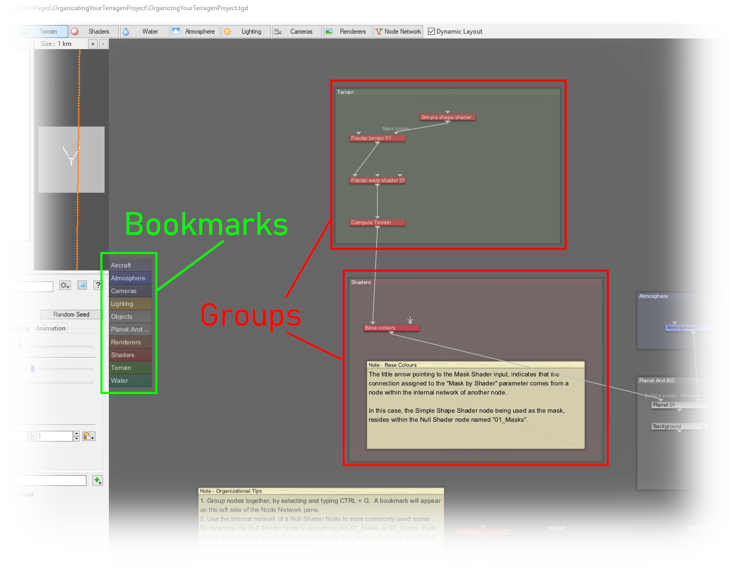Select the Atmosphere 01 node
730x567 pixels.
pos(693,327)
